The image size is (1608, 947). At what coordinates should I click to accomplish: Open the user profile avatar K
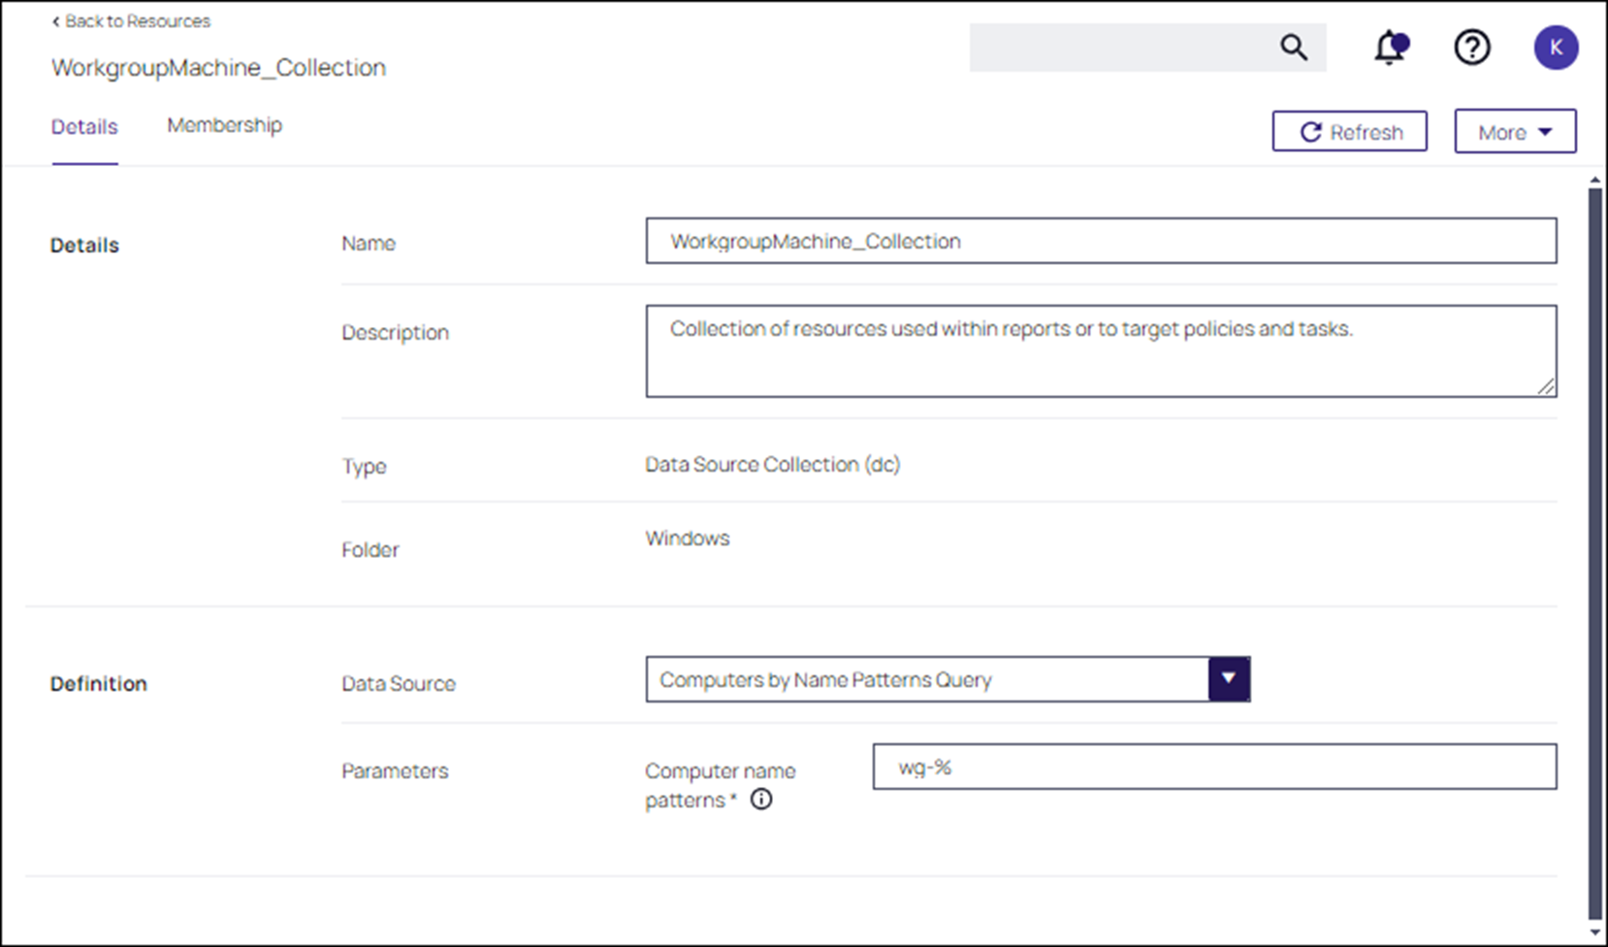[1555, 48]
